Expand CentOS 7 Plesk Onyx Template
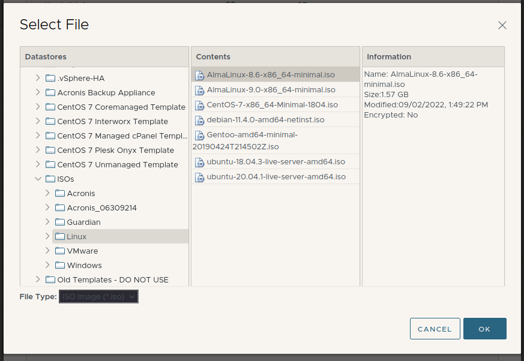The height and width of the screenshot is (361, 524). 38,151
